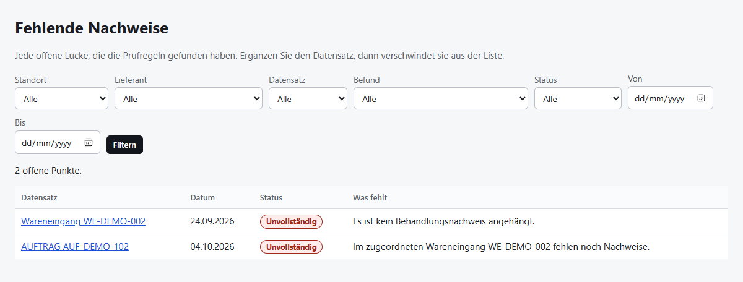743x282 pixels.
Task: Select the Lieferant filter label
Action: point(131,80)
